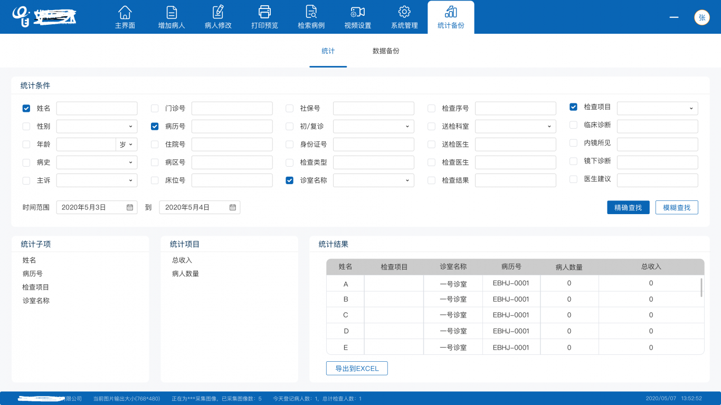
Task: Click the status bar time 13:52:52
Action: coord(691,399)
